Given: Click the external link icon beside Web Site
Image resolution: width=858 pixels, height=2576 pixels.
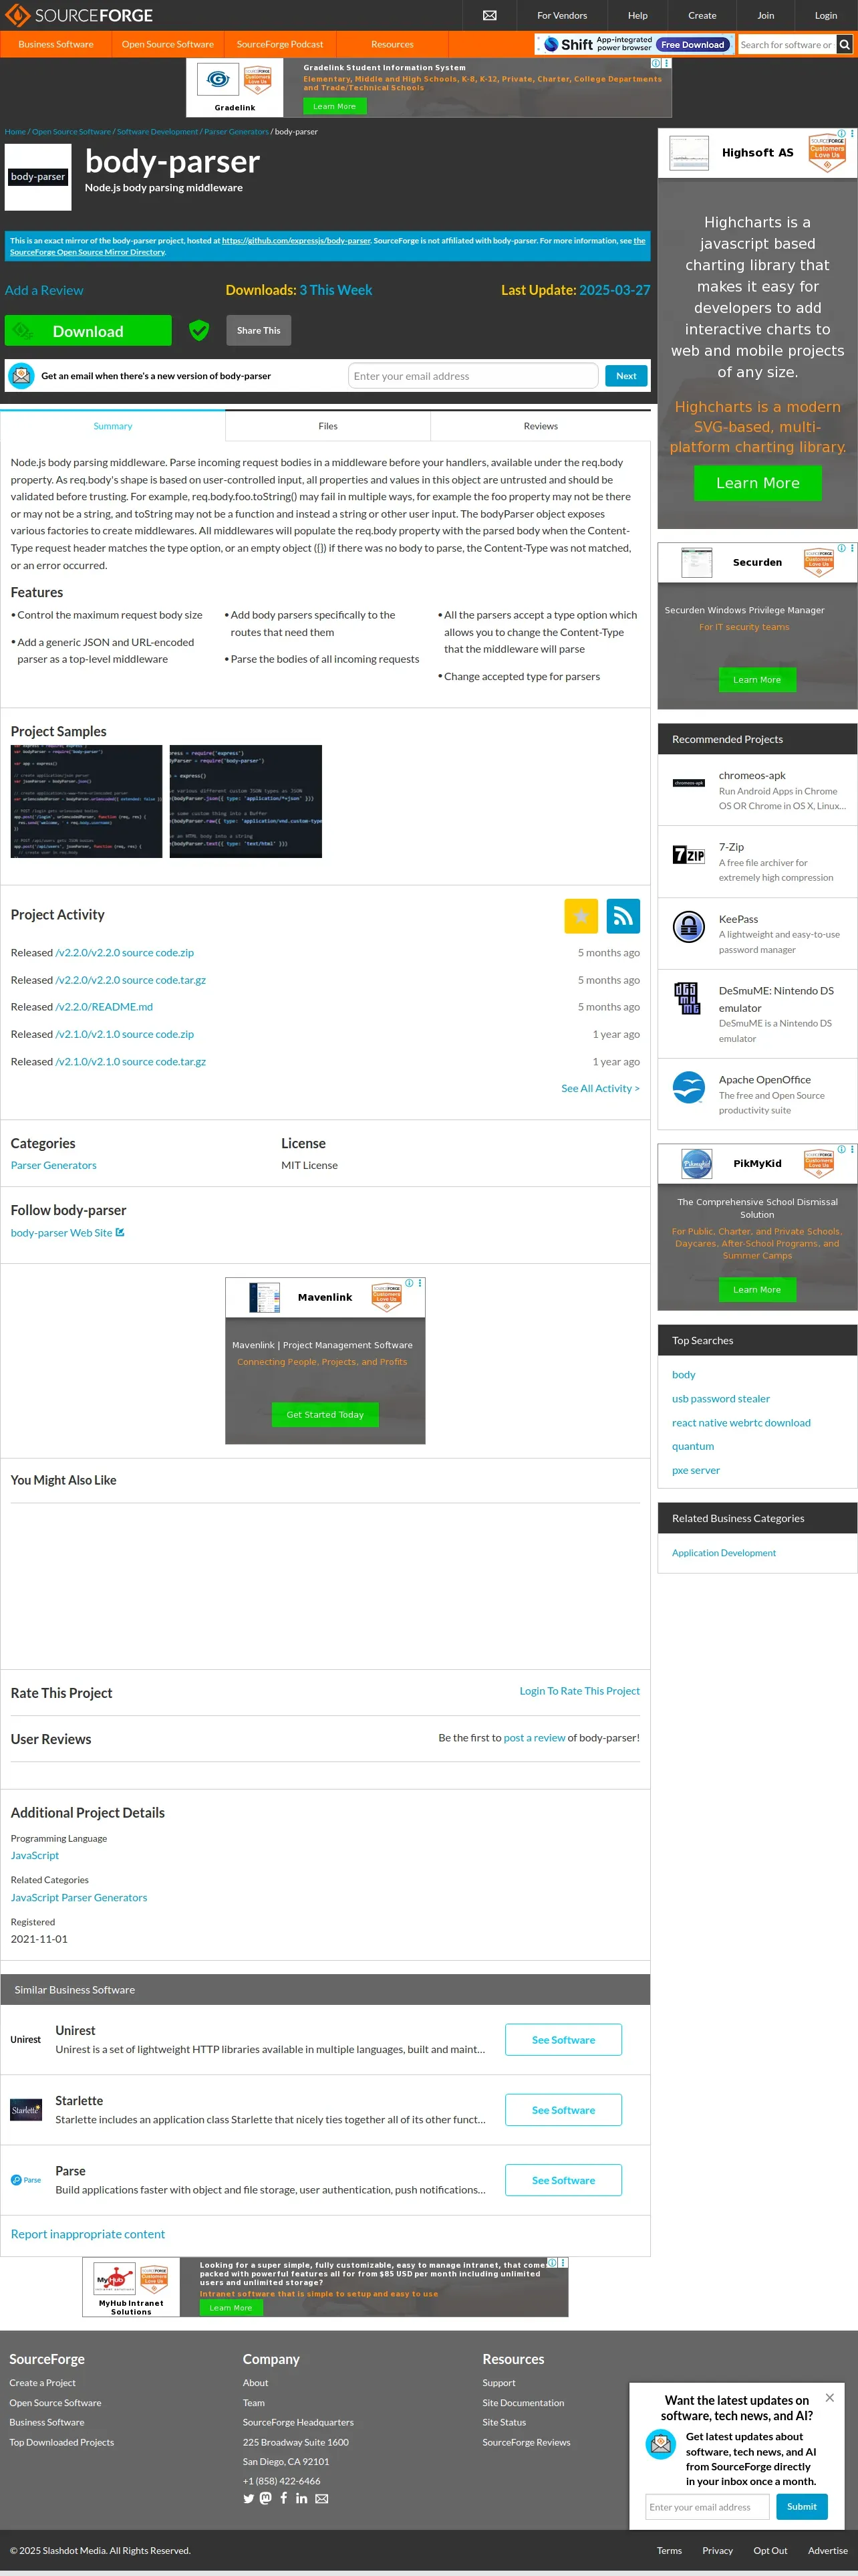Looking at the screenshot, I should point(121,1232).
